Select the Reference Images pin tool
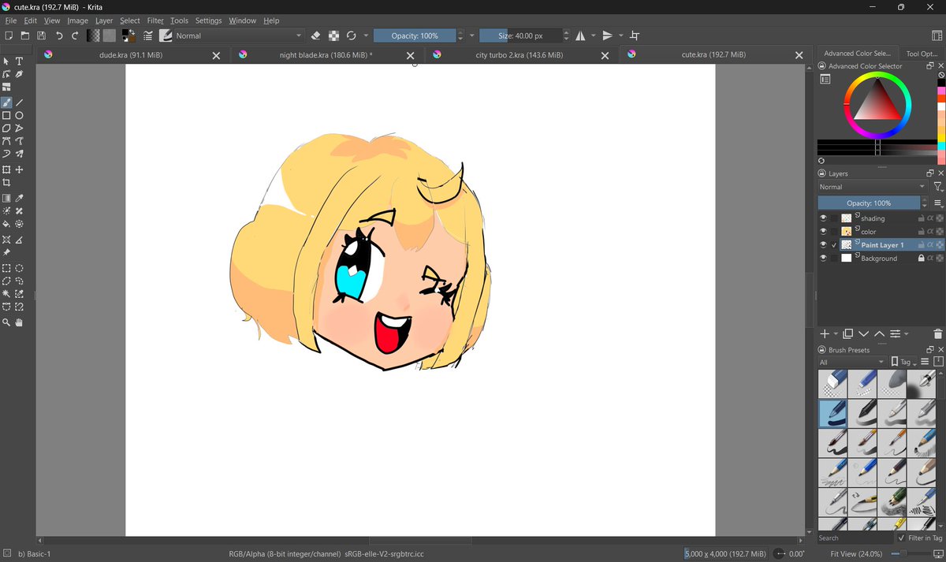Viewport: 946px width, 562px height. pyautogui.click(x=6, y=252)
